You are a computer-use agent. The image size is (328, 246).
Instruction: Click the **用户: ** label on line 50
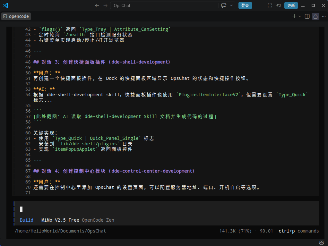click(47, 73)
